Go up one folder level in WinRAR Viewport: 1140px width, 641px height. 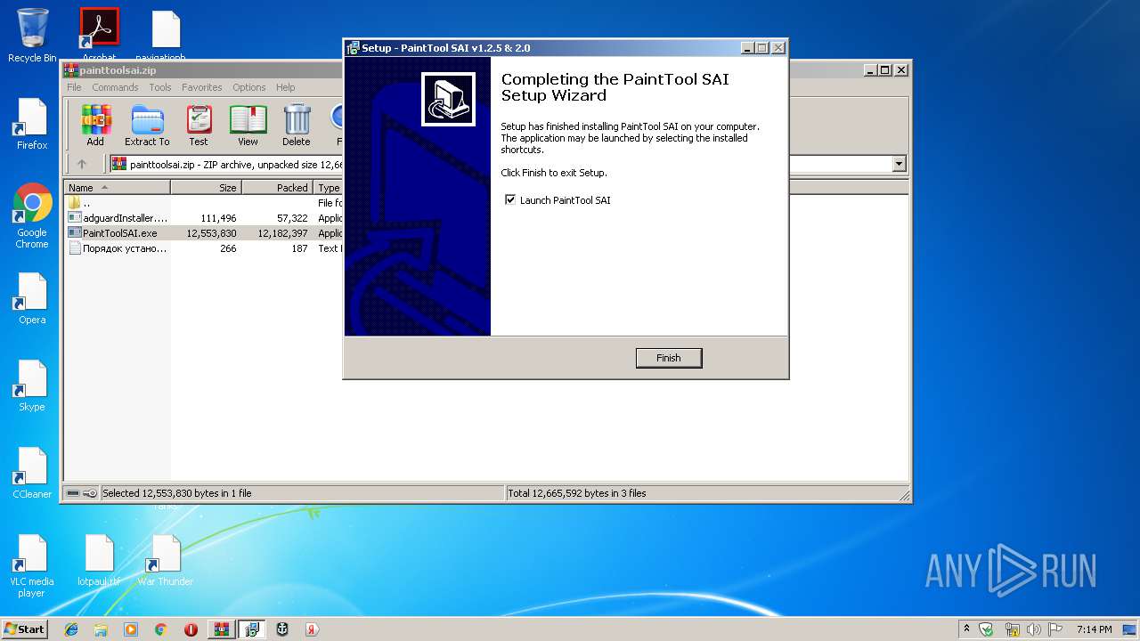pyautogui.click(x=82, y=164)
